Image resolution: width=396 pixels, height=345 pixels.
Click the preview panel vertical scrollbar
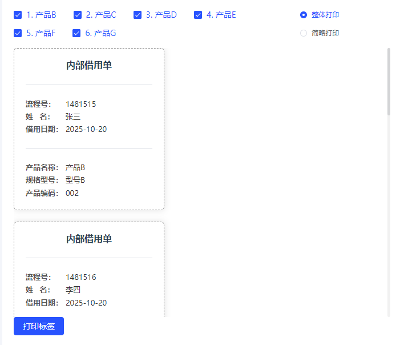tap(389, 82)
